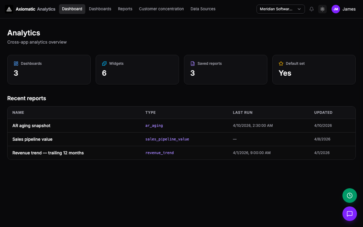The width and height of the screenshot is (363, 227).
Task: Click the Dashboards card grid icon
Action: [16, 64]
